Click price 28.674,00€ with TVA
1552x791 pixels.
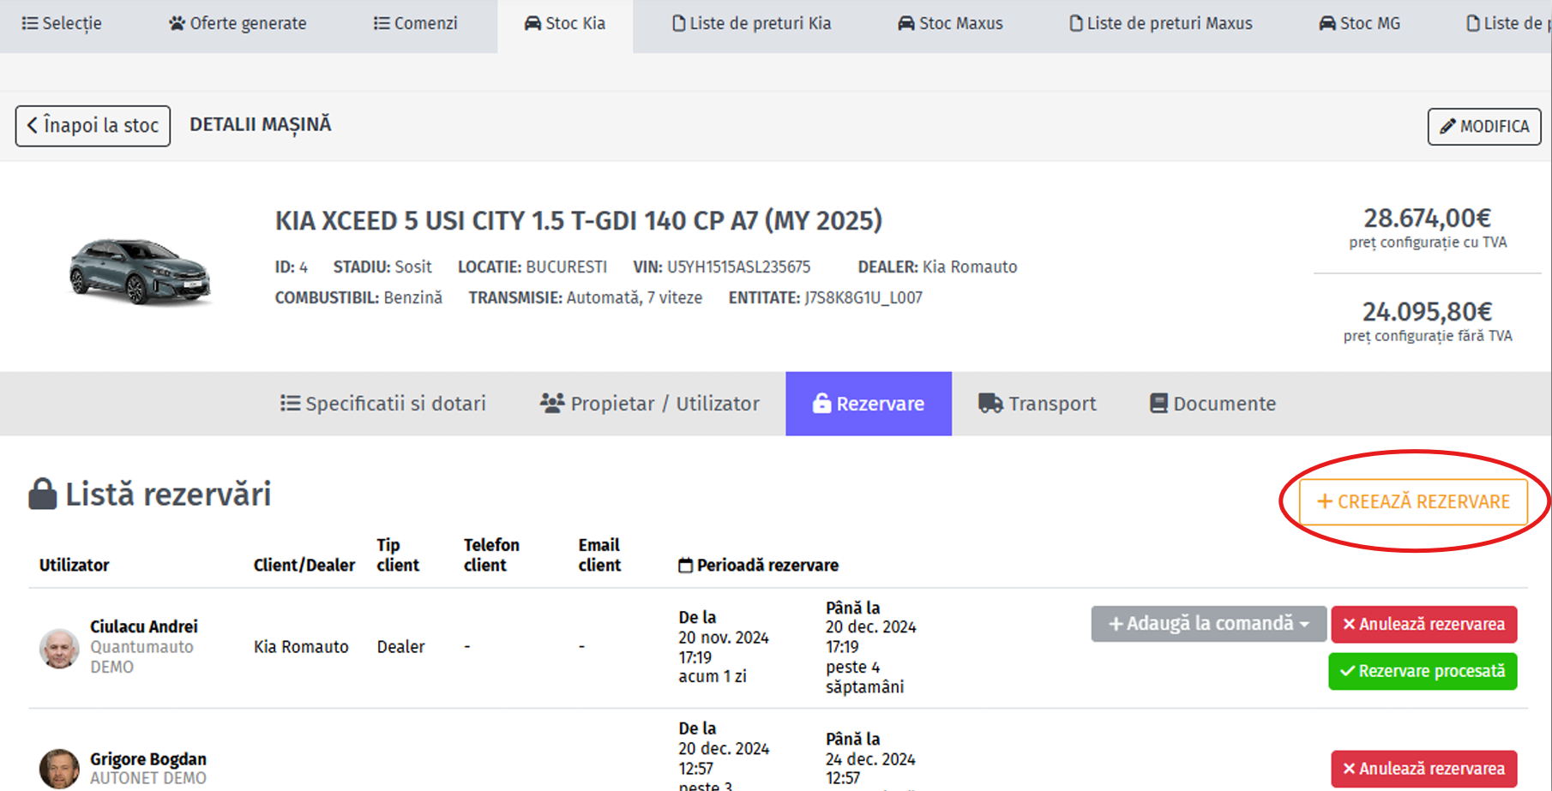point(1428,218)
